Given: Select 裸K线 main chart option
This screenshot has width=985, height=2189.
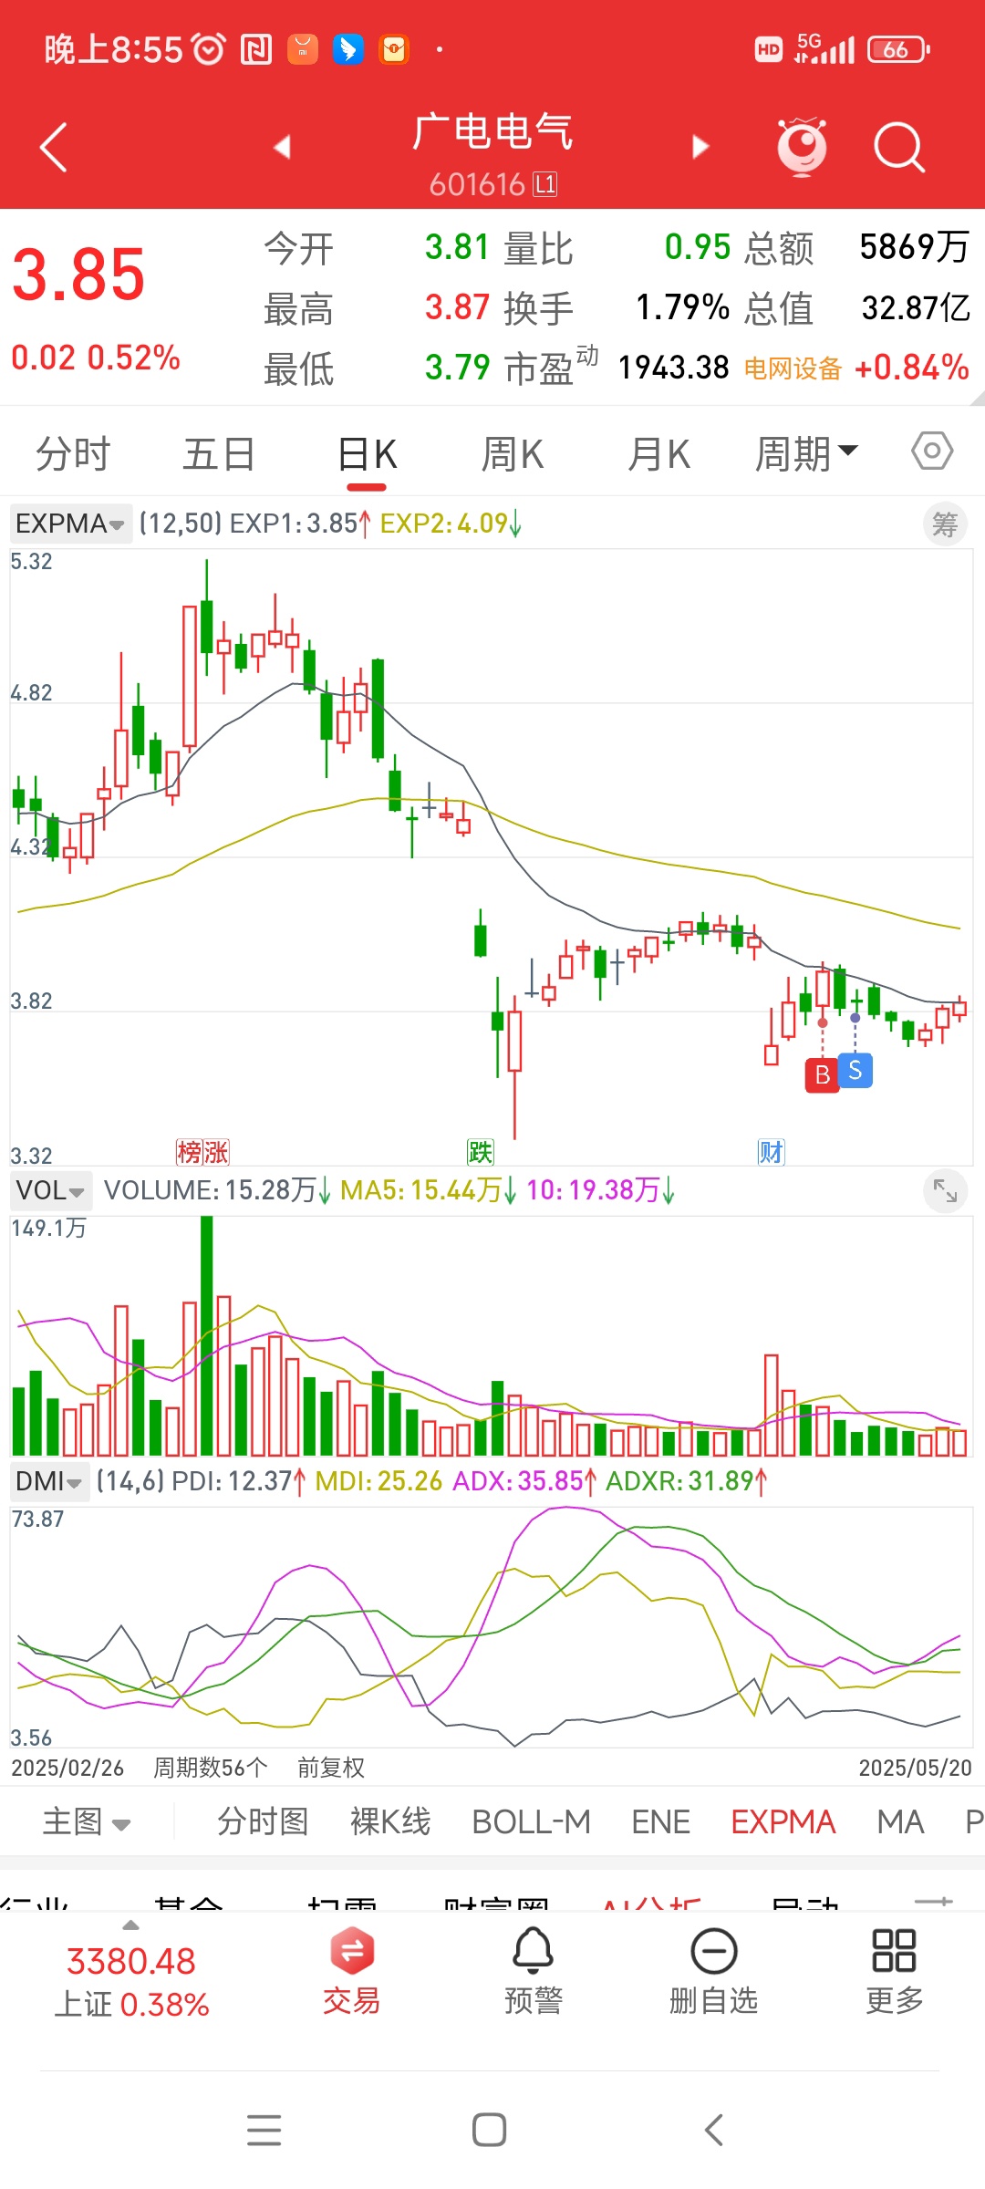Looking at the screenshot, I should [390, 1821].
